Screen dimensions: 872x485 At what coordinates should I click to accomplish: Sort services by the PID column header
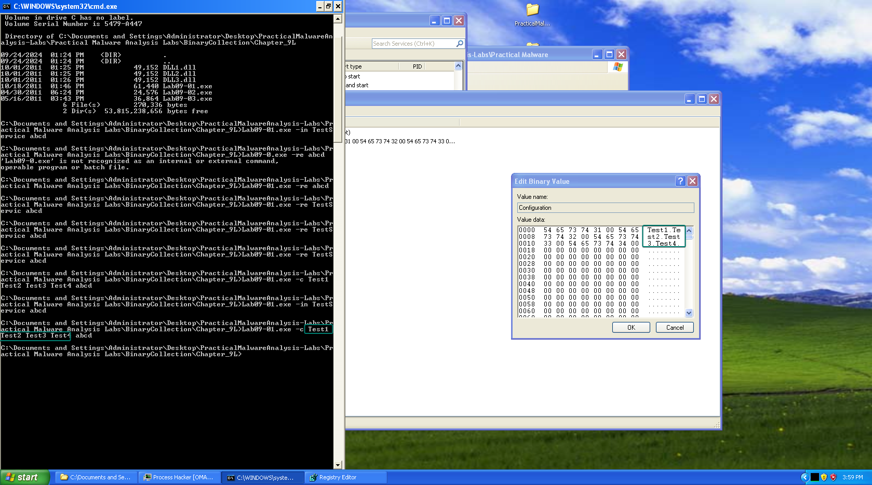417,66
